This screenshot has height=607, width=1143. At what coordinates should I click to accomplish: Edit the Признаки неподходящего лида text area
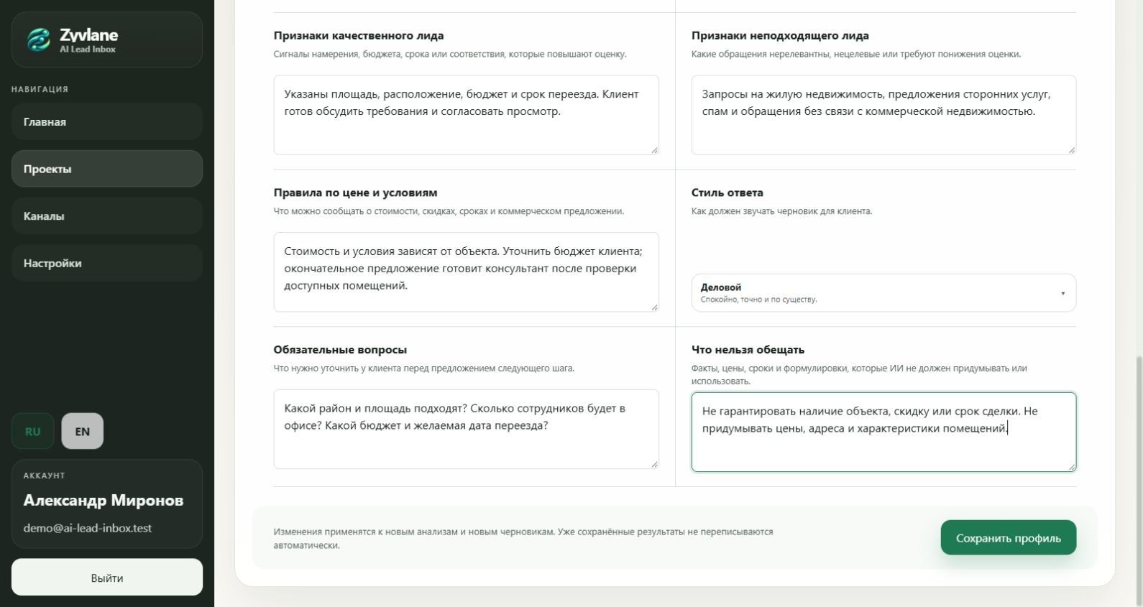(x=883, y=115)
